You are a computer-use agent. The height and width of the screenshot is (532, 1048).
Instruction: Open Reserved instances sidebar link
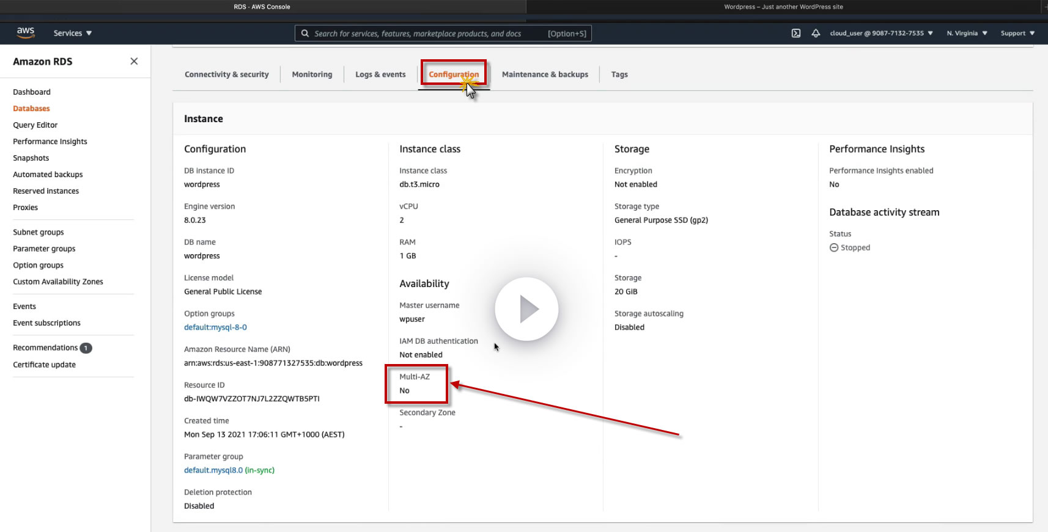coord(46,191)
